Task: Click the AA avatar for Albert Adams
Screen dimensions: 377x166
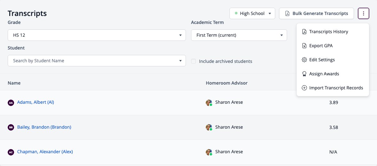Action: [x=11, y=103]
